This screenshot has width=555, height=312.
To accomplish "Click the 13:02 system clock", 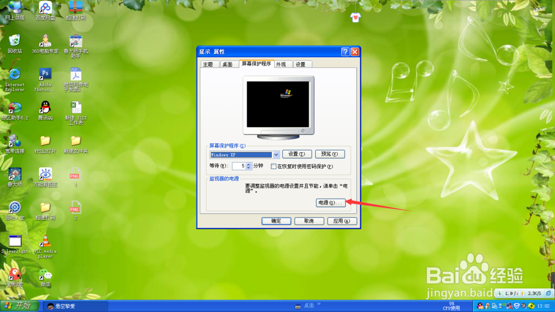I will 543,306.
